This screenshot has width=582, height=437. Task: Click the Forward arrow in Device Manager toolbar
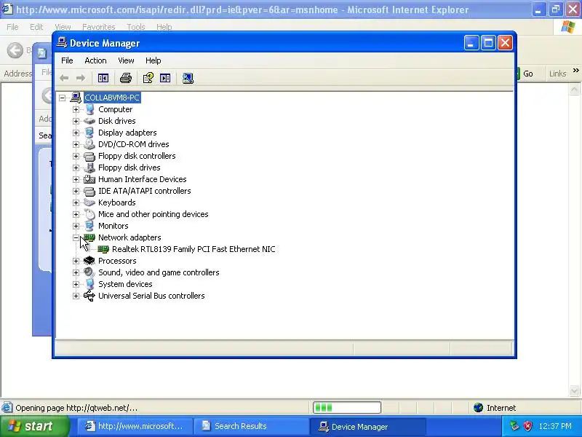click(81, 78)
